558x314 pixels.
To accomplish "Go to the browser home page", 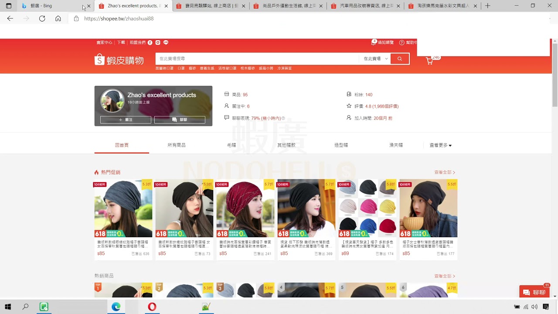I will [x=58, y=19].
